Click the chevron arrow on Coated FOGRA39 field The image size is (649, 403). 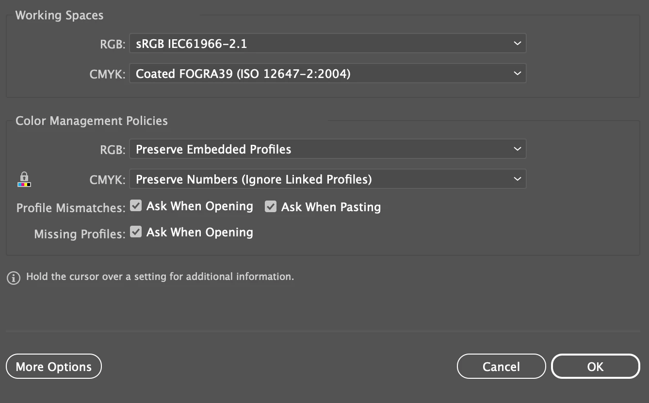[517, 74]
